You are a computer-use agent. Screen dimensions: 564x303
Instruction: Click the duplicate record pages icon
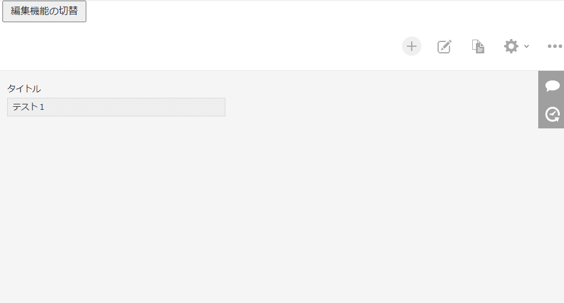pyautogui.click(x=478, y=46)
